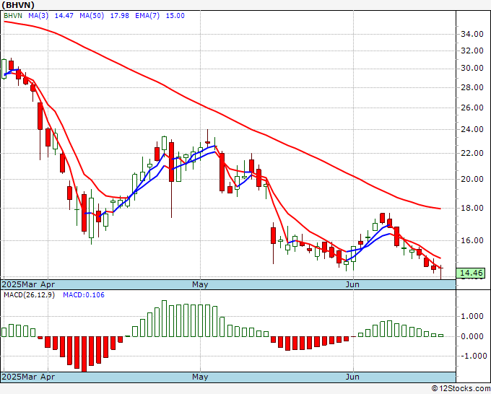
Task: Click the MACD:0.106 value
Action: pyautogui.click(x=84, y=295)
